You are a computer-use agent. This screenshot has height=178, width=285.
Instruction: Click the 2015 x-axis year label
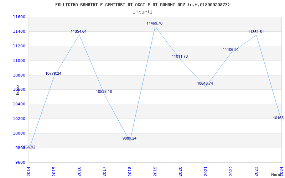click(54, 171)
